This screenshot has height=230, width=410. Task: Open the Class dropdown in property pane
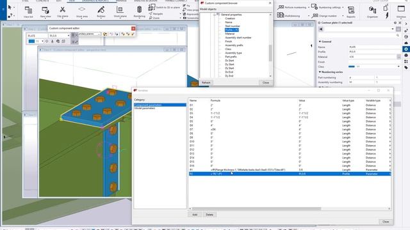[x=398, y=66]
